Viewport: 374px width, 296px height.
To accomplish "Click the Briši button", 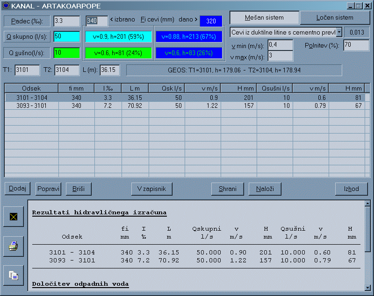I will [78, 189].
